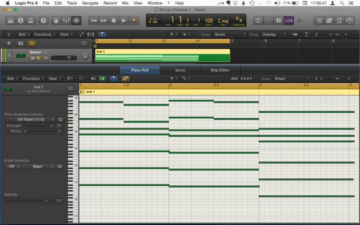Click the Record transport button

click(x=134, y=21)
